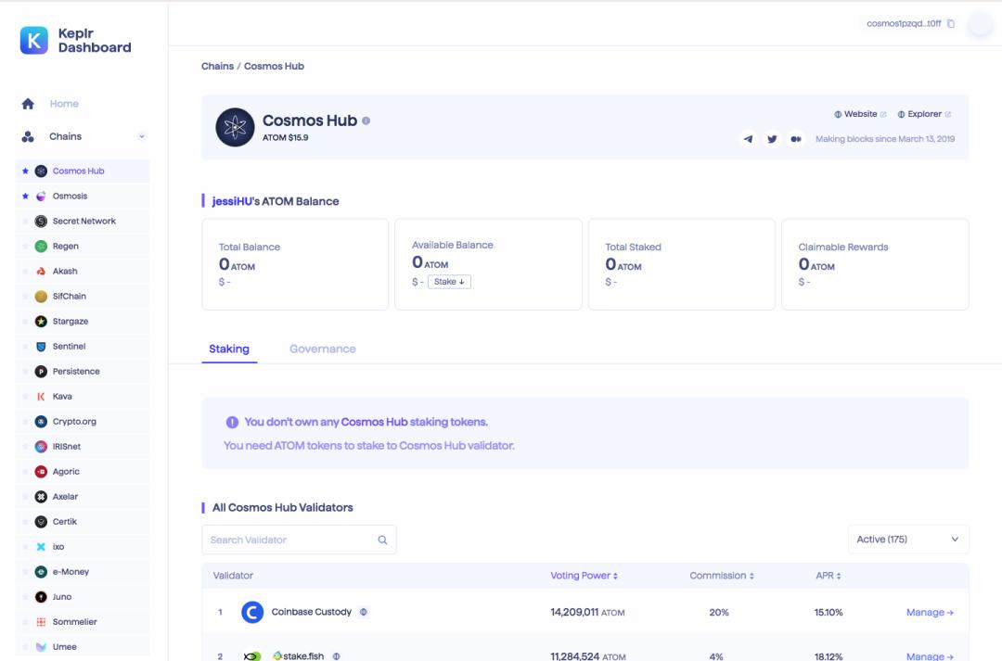Screen dimensions: 1002x661
Task: Click Manage for Coinbase Custody
Action: click(930, 612)
